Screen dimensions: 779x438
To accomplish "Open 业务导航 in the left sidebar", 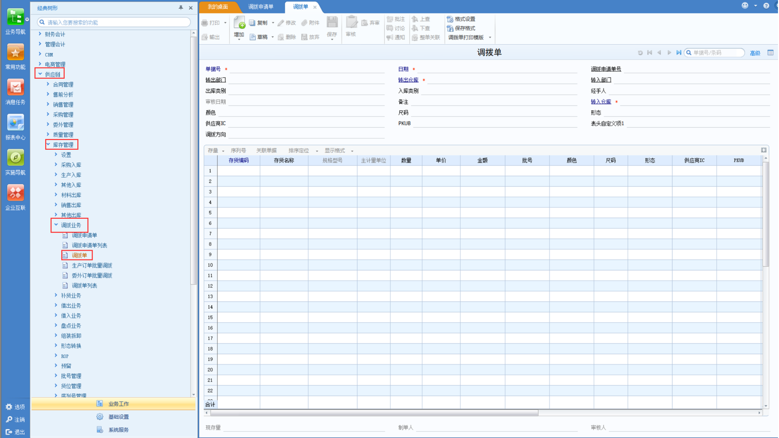I will pos(15,21).
